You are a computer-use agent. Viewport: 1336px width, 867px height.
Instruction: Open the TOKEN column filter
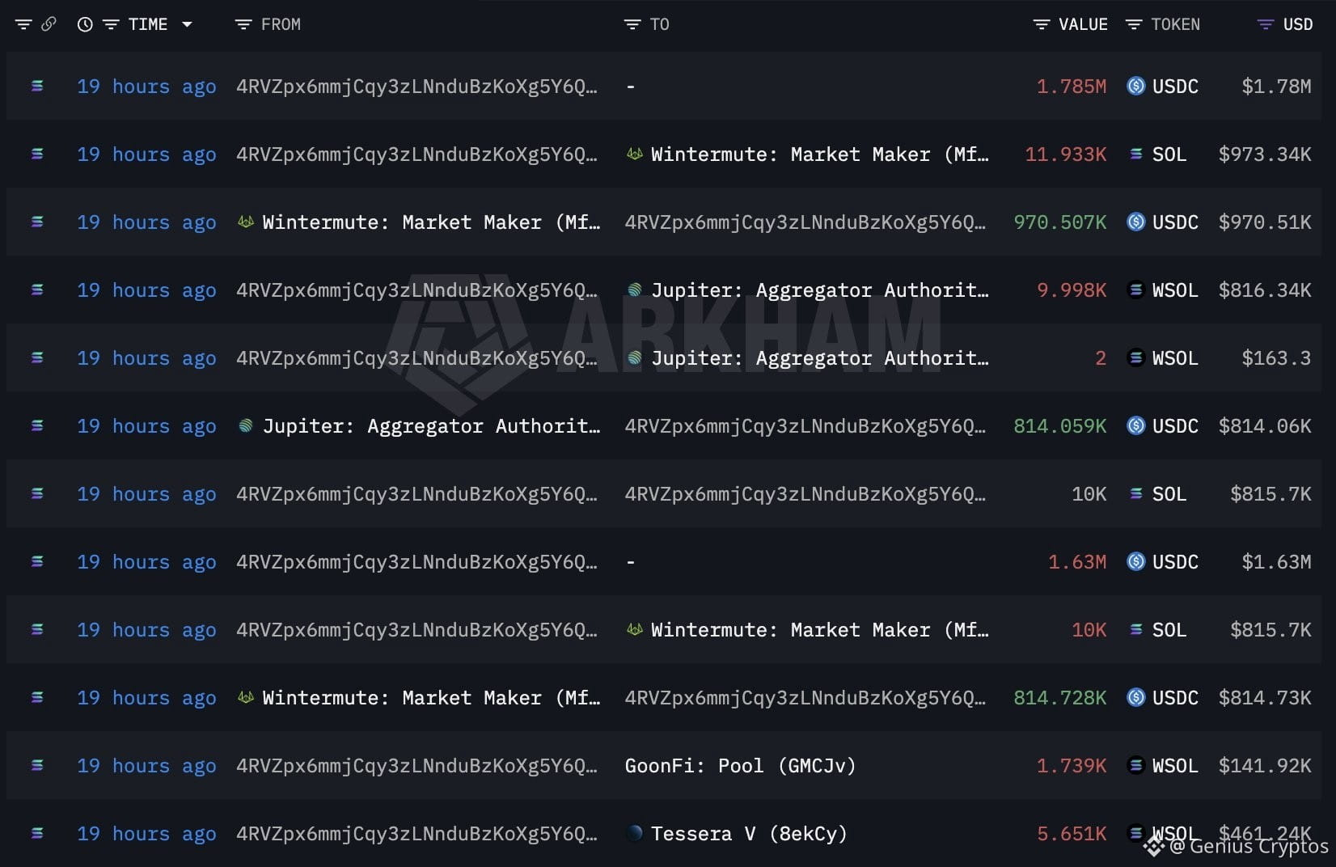pyautogui.click(x=1134, y=24)
